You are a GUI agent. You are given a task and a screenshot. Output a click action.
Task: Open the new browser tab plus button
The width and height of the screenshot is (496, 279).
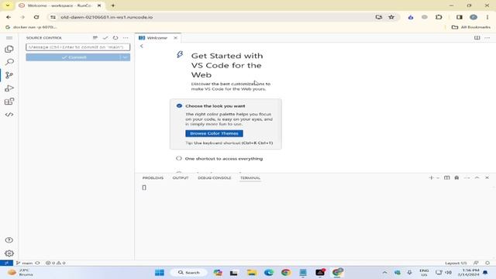point(113,5)
